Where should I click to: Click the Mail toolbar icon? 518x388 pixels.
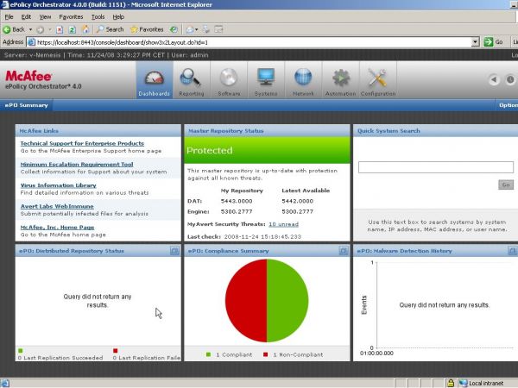click(x=190, y=29)
